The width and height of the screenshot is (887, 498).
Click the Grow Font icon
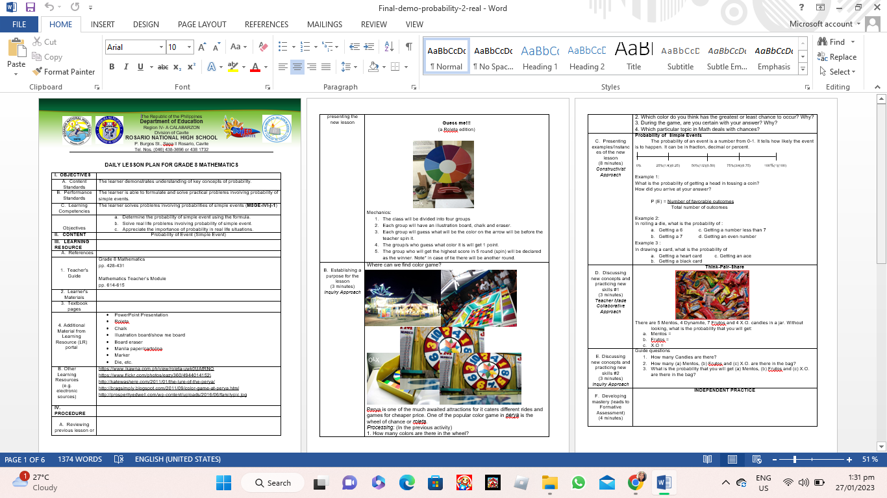click(x=202, y=47)
